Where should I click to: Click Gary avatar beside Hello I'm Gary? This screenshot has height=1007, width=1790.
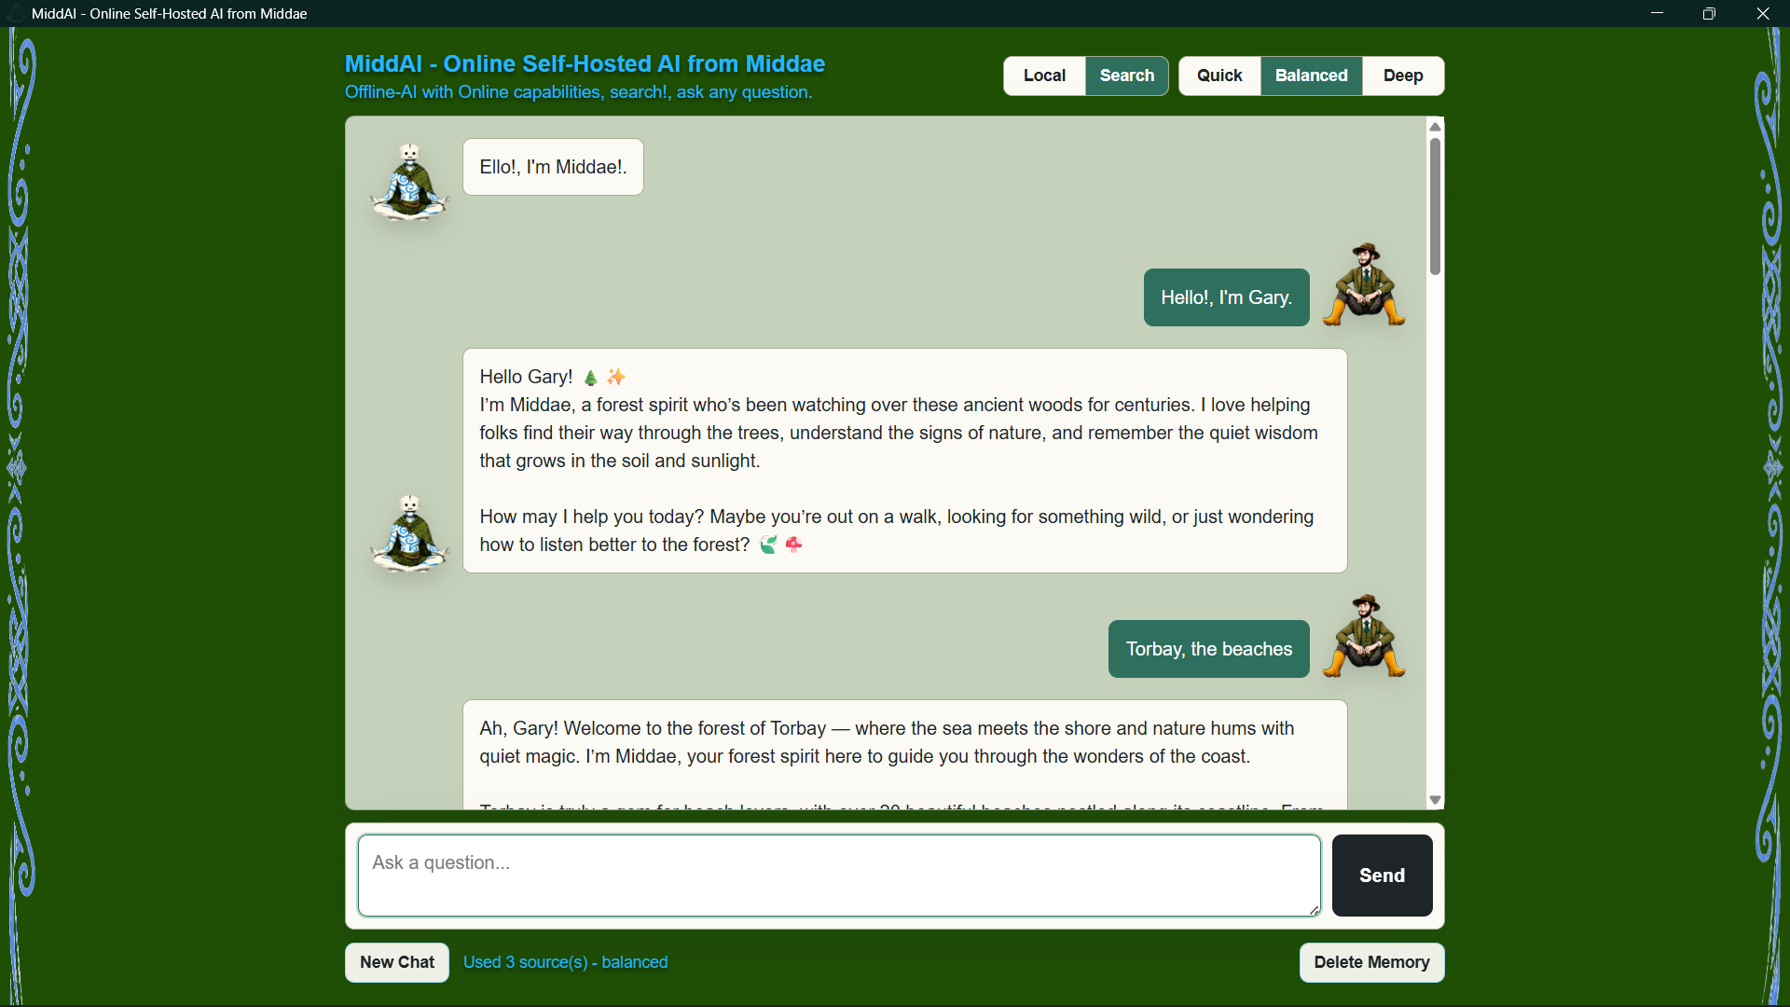click(x=1364, y=284)
